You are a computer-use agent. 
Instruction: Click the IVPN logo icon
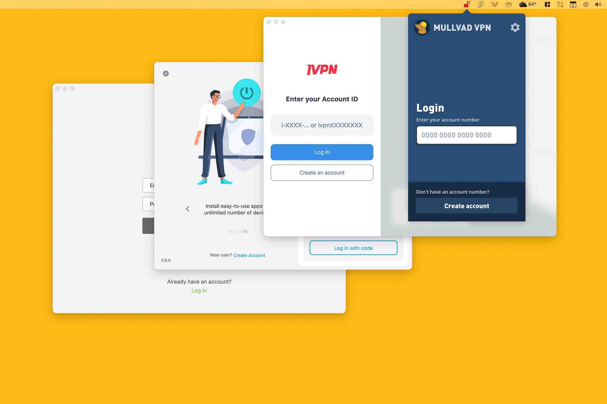[322, 70]
